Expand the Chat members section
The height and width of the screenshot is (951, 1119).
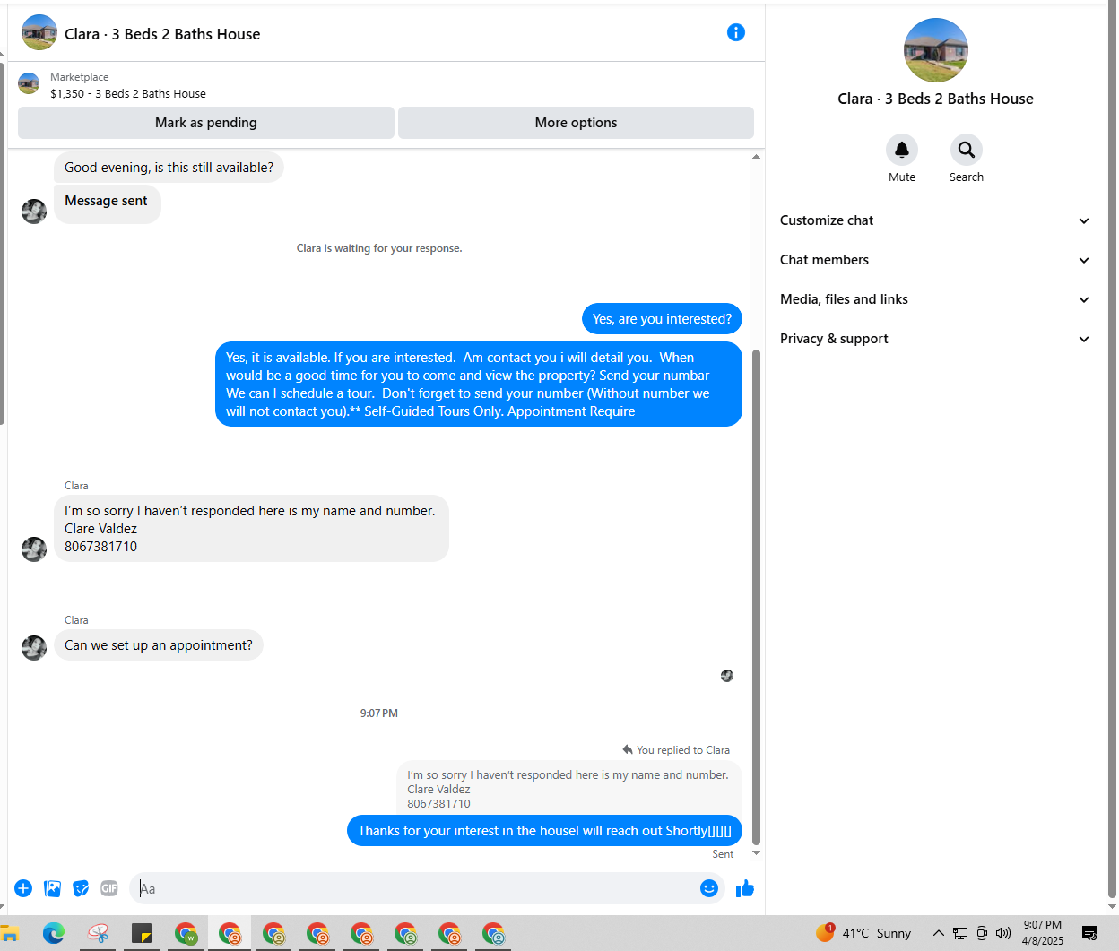click(935, 260)
